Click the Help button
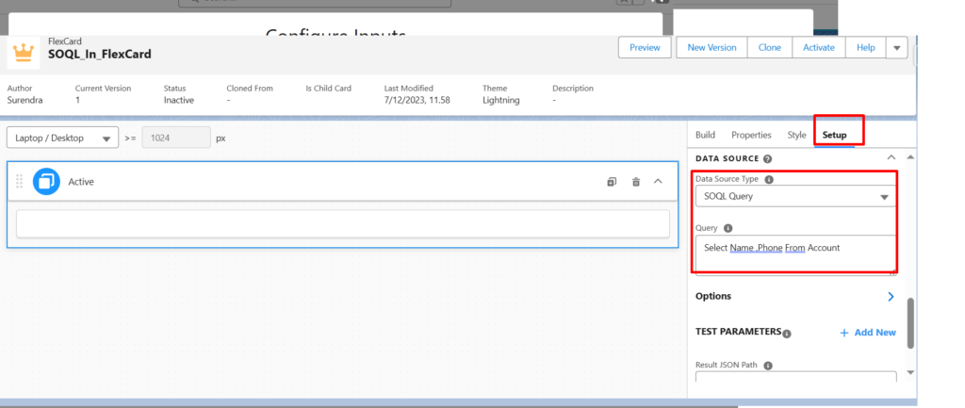Viewport: 965px width, 408px height. point(866,47)
